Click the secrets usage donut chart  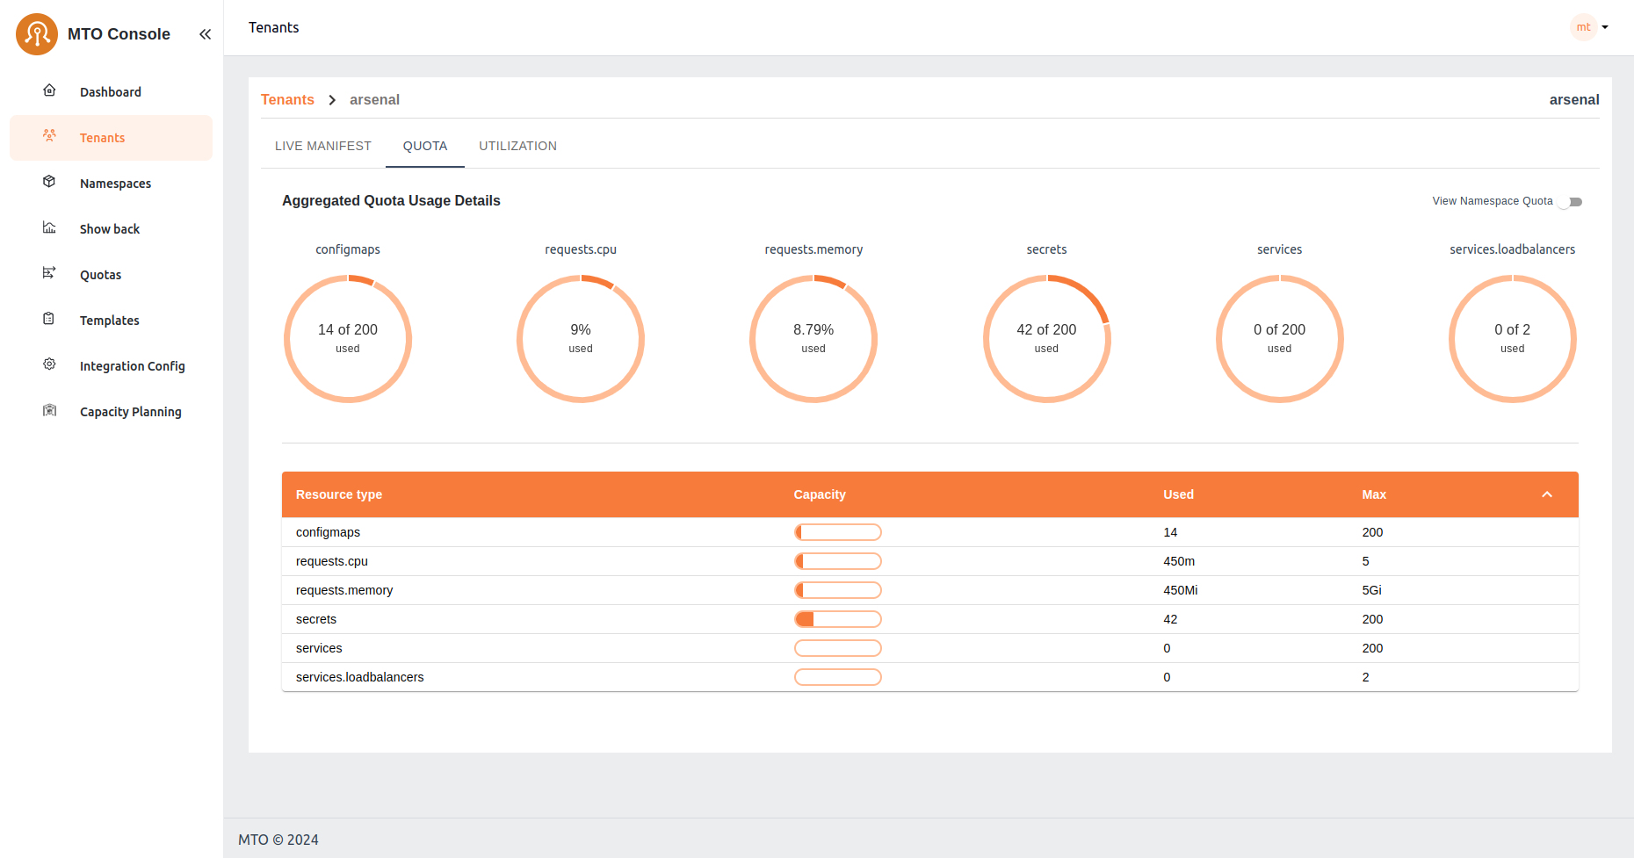pyautogui.click(x=1046, y=339)
